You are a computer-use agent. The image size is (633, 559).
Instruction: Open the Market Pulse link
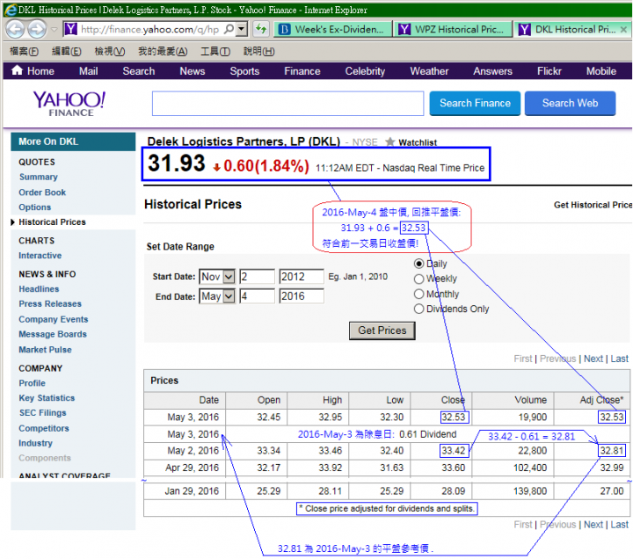point(45,350)
